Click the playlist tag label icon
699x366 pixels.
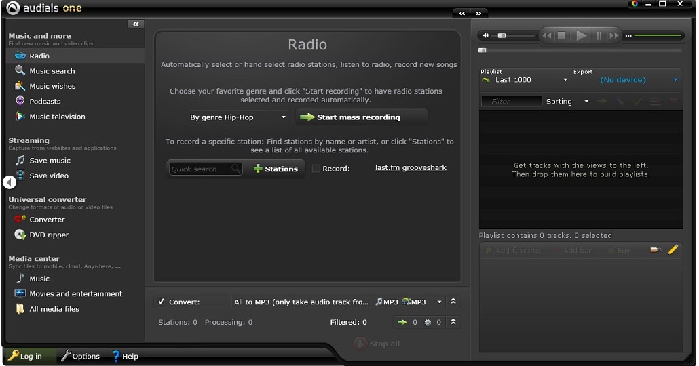(x=656, y=250)
